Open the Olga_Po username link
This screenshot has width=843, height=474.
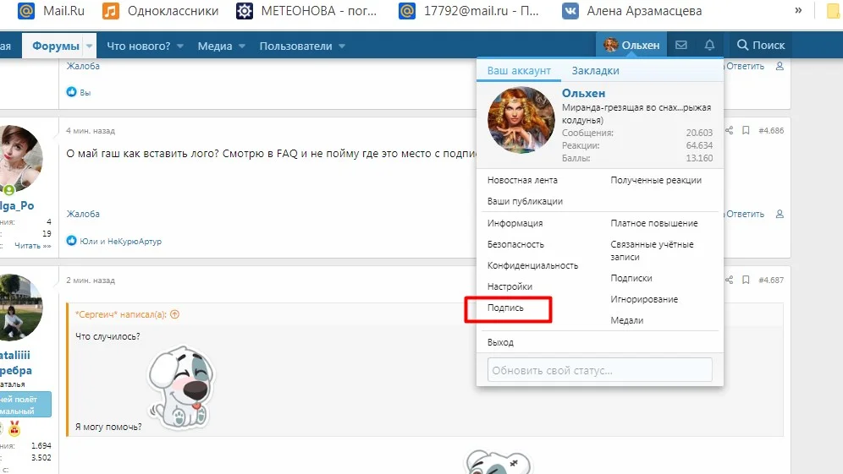point(17,205)
